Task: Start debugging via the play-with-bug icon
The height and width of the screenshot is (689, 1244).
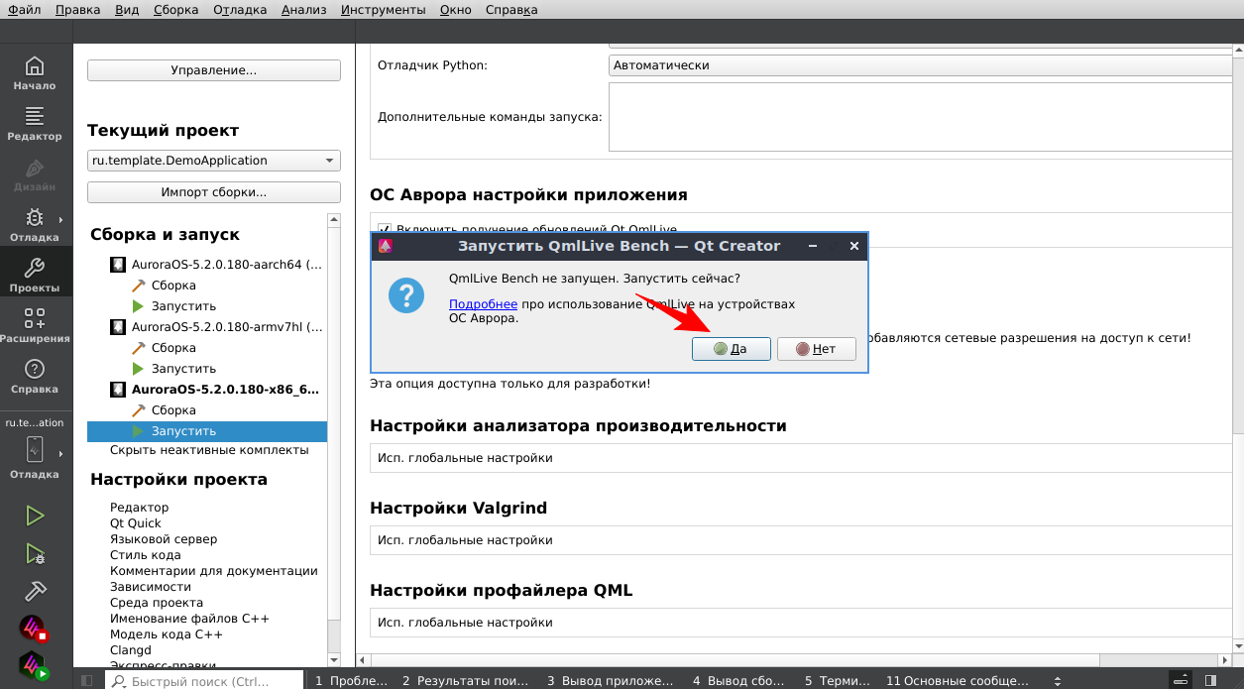Action: pyautogui.click(x=36, y=553)
